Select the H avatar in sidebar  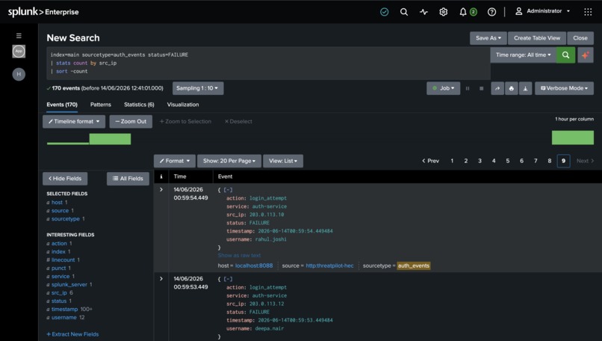click(19, 74)
